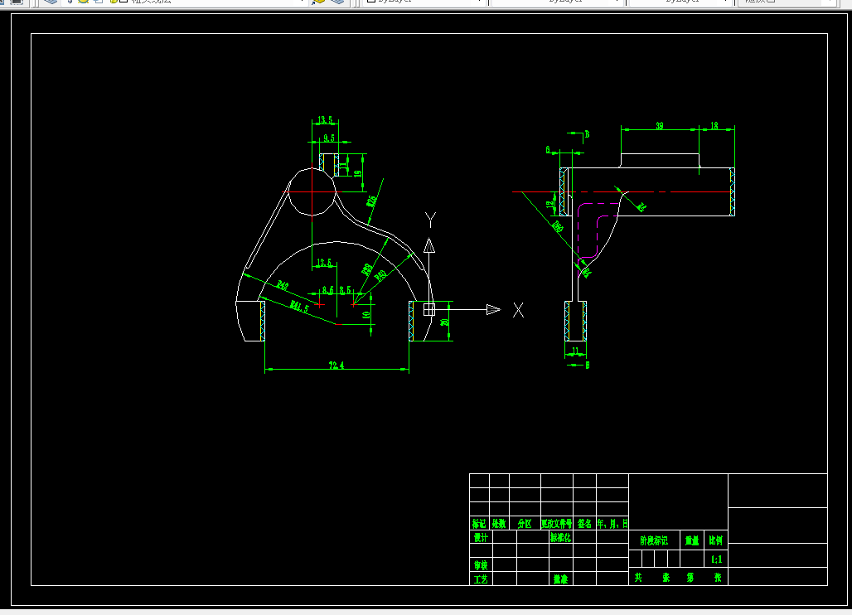The width and height of the screenshot is (852, 615).
Task: Click the 标准化 label in title block
Action: click(560, 537)
